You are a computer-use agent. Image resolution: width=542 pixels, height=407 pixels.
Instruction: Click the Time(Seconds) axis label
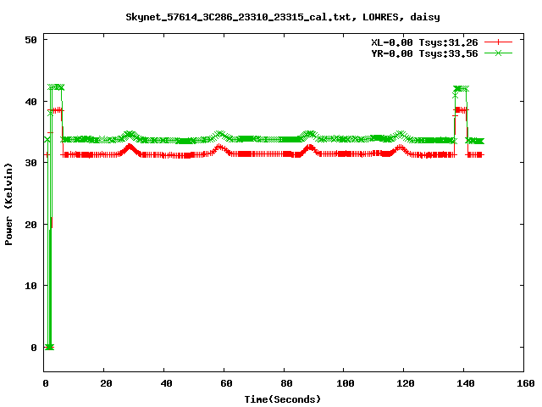[x=283, y=399]
